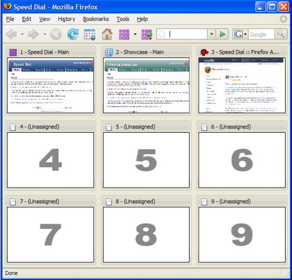Image resolution: width=292 pixels, height=280 pixels.
Task: Click the activity throbber icon
Action: (283, 19)
